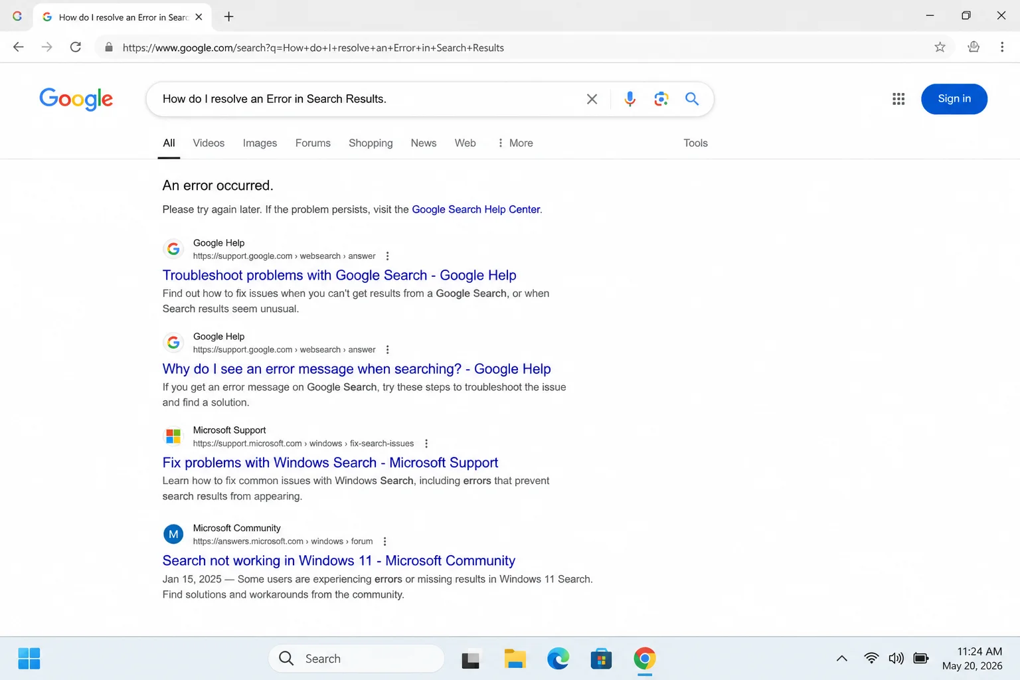This screenshot has width=1020, height=680.
Task: Open the Tools options
Action: [x=695, y=143]
